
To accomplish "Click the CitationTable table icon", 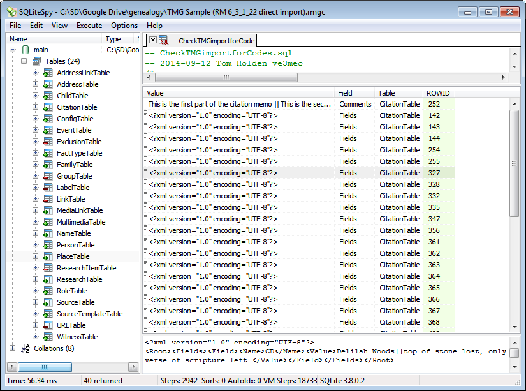I will point(48,107).
